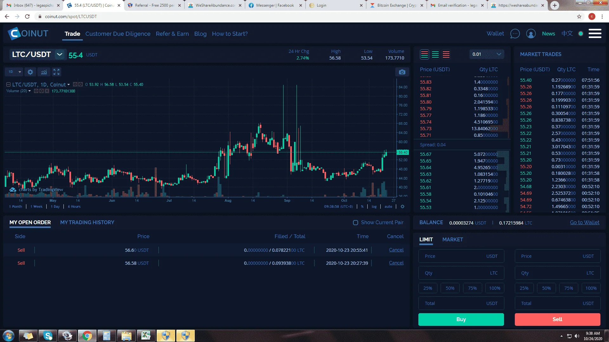Open a new browser tab
The height and width of the screenshot is (342, 609).
pyautogui.click(x=554, y=5)
